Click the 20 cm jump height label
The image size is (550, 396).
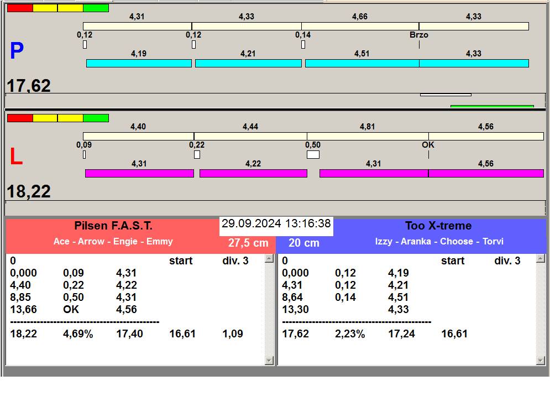[x=303, y=243]
